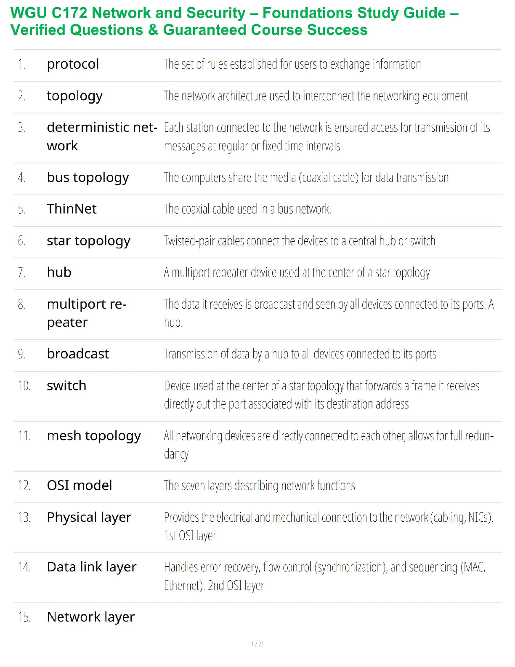Click the term "protocol"

[73, 64]
